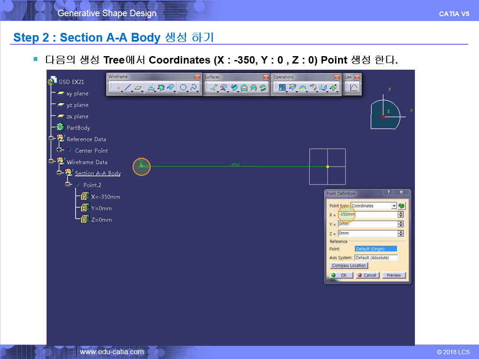Image resolution: width=479 pixels, height=359 pixels.
Task: Click the Join icon in Operations toolbar
Action: (x=282, y=88)
